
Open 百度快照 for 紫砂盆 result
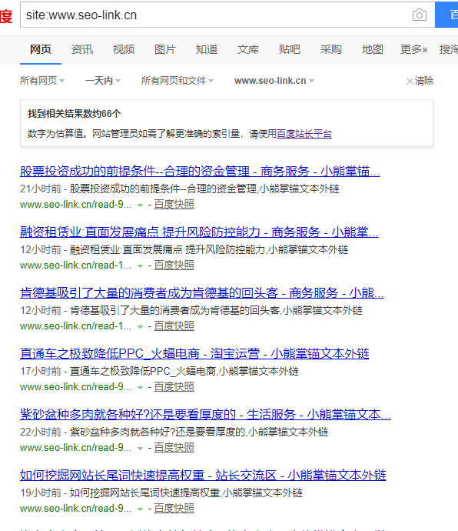174,448
